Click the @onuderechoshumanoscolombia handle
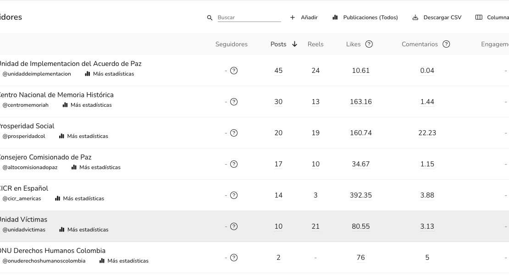 44,261
